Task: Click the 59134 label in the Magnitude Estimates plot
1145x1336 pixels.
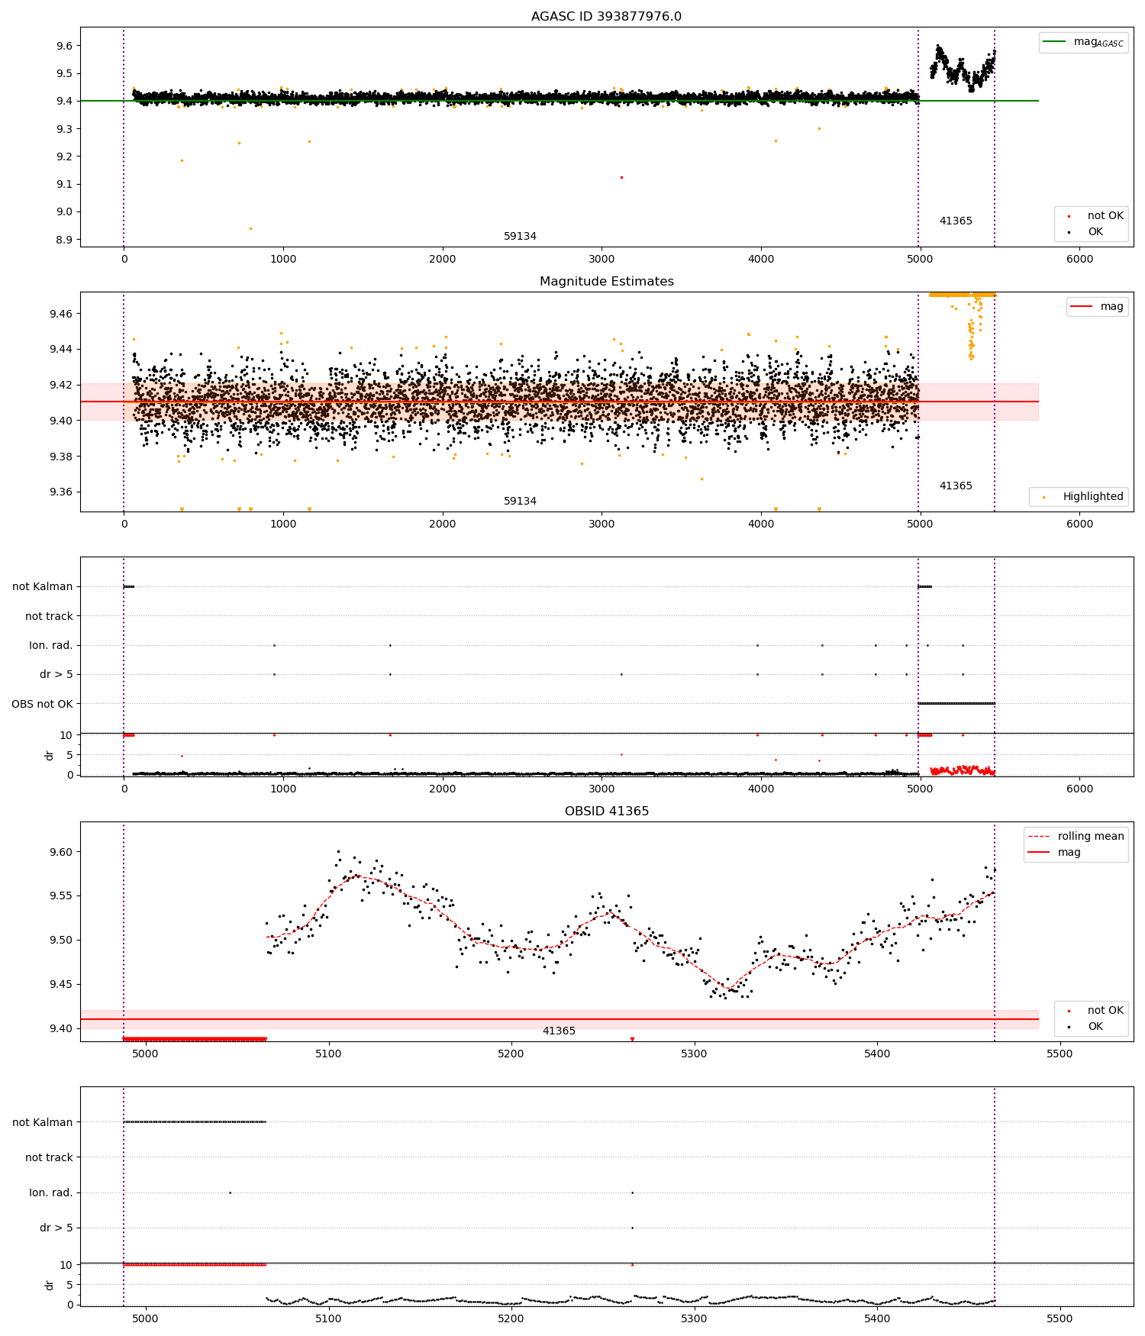Action: click(520, 501)
